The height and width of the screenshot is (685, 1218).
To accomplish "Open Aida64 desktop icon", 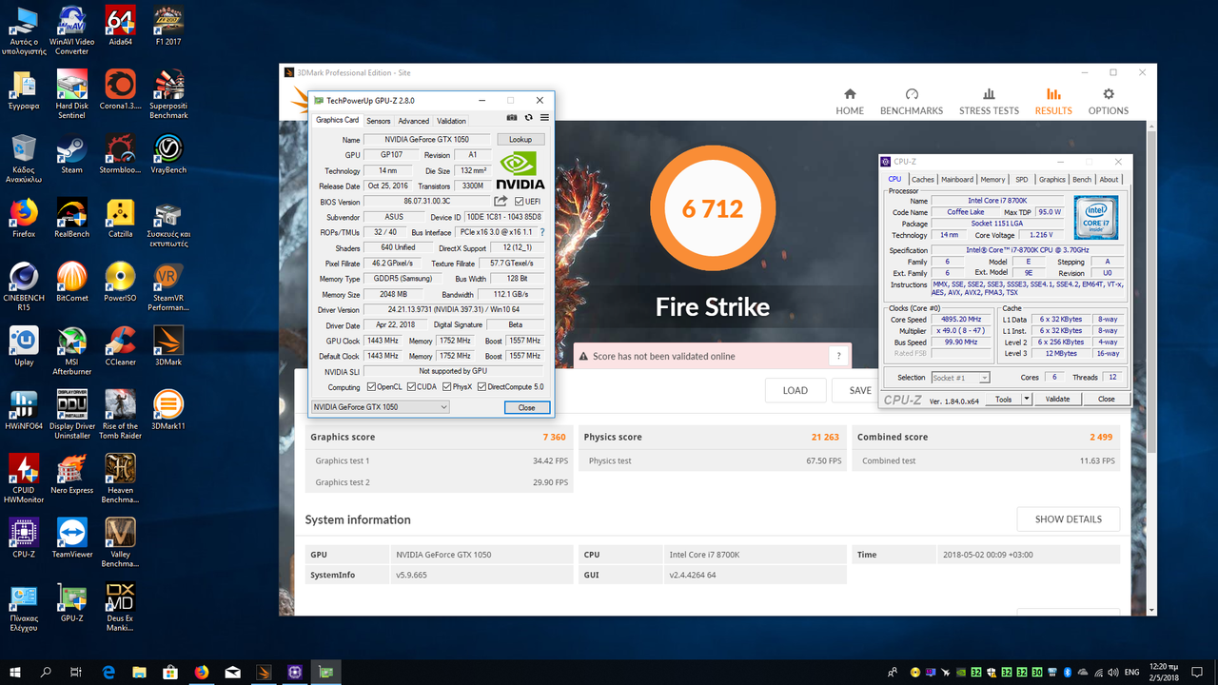I will 121,27.
